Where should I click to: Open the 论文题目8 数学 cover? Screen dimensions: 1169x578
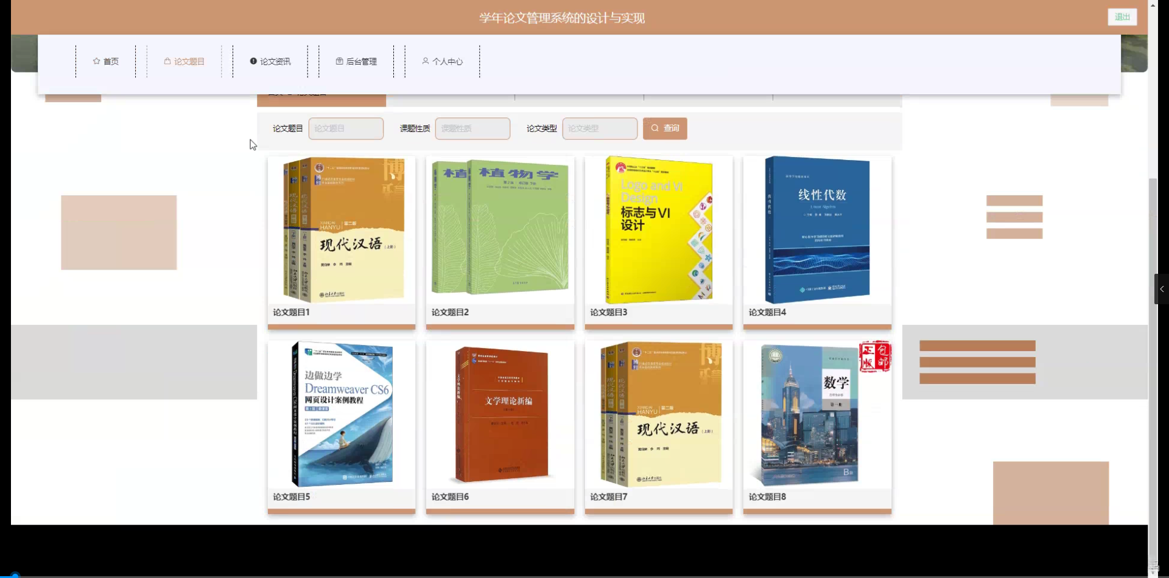coord(817,414)
